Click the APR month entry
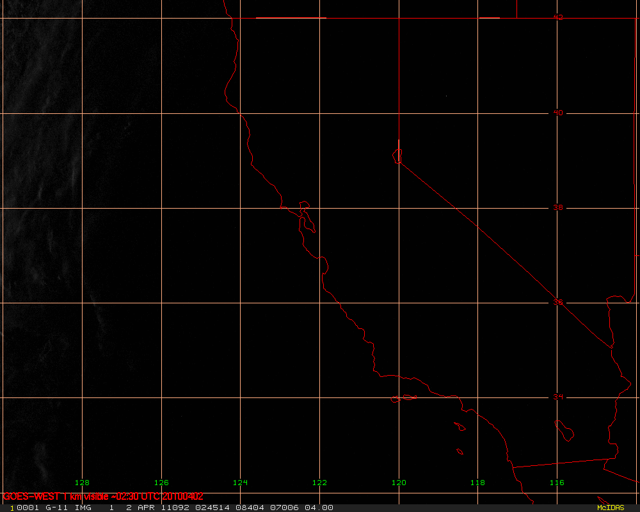The height and width of the screenshot is (512, 640). point(146,508)
